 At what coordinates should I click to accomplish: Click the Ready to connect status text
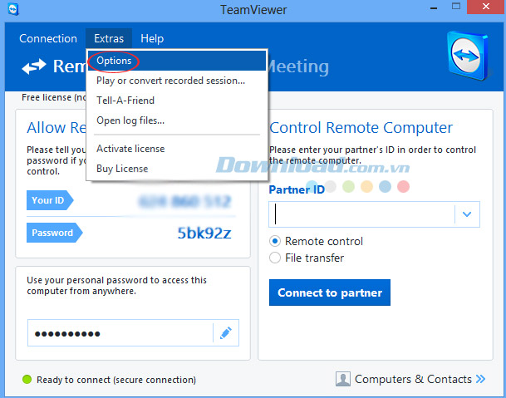tap(116, 380)
